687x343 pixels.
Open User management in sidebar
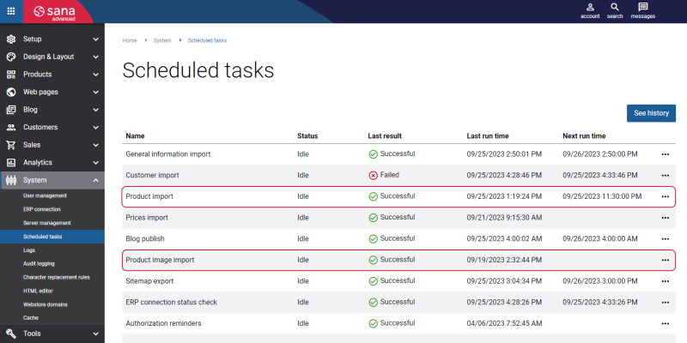click(45, 196)
